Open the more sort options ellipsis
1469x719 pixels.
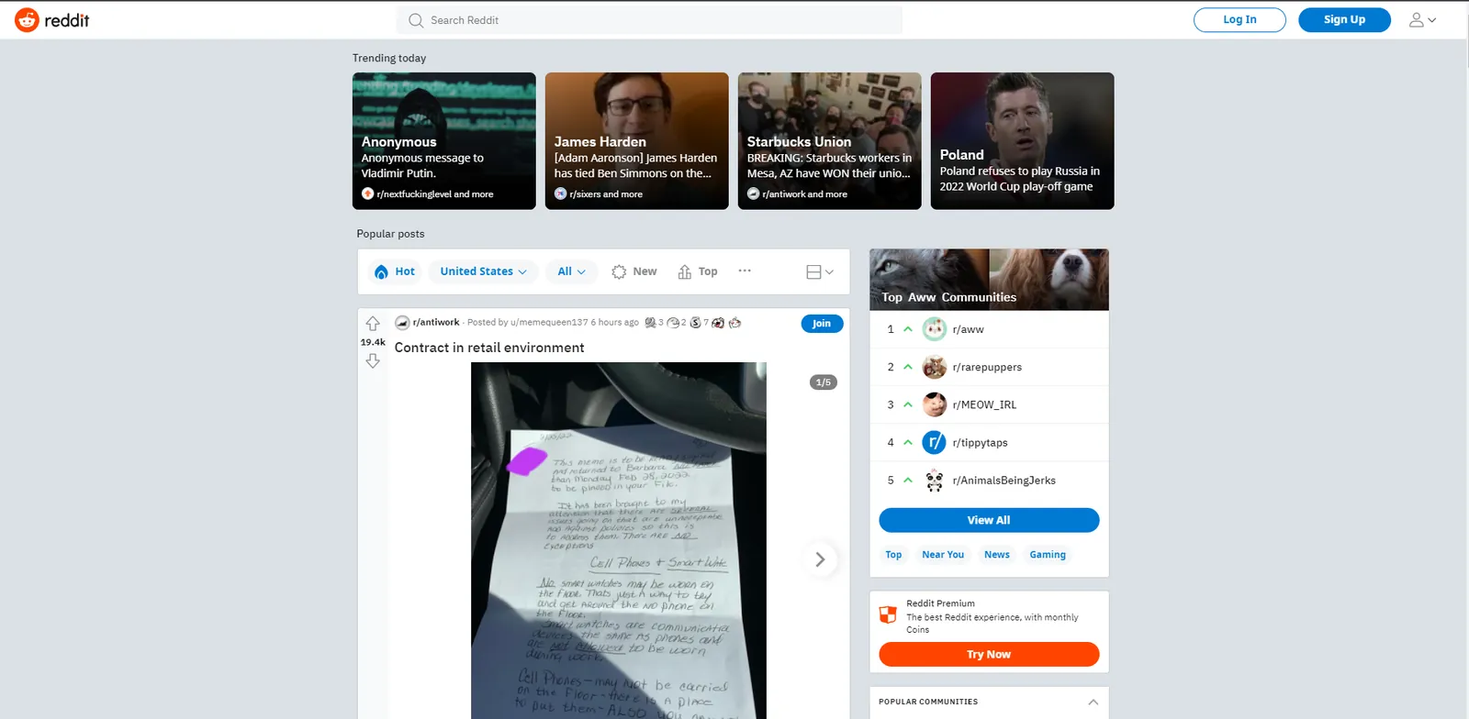click(x=745, y=271)
